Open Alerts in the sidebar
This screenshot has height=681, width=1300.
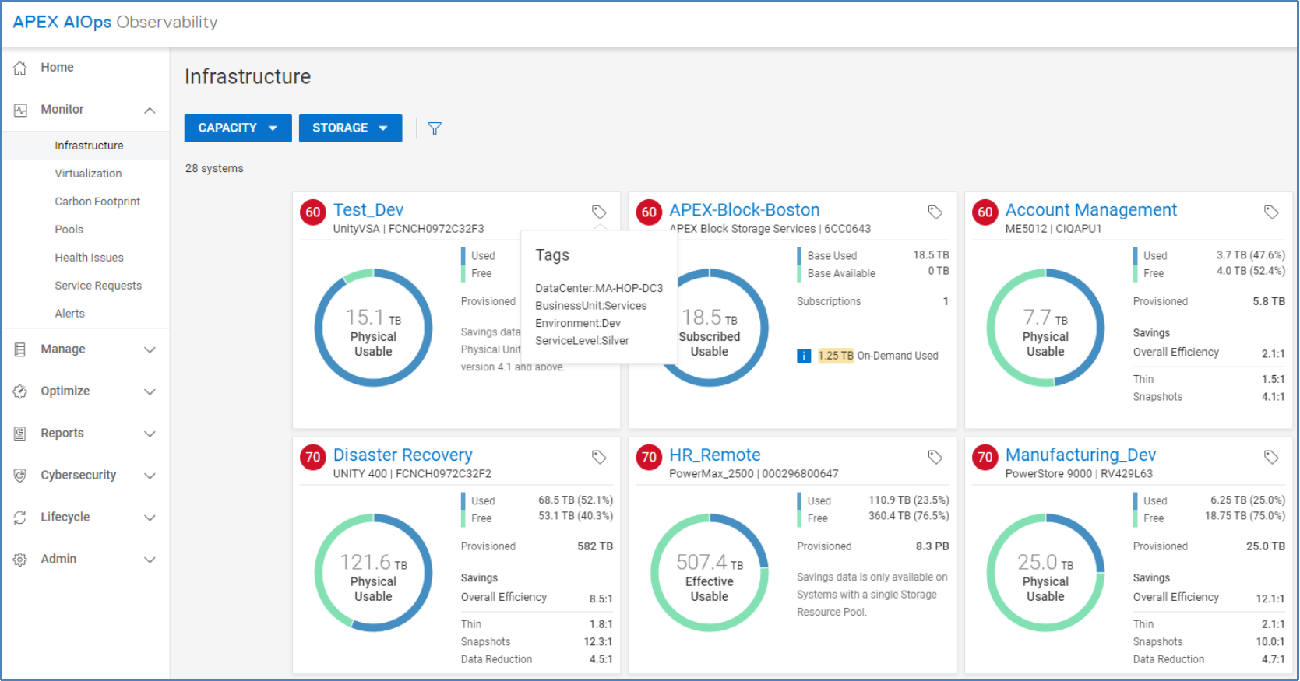pyautogui.click(x=69, y=314)
